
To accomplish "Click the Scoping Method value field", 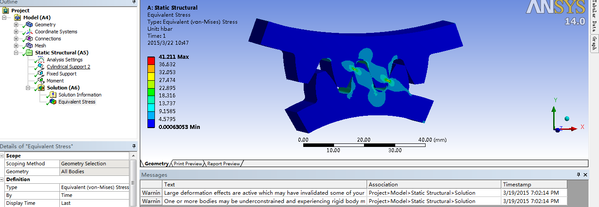I will pos(94,164).
